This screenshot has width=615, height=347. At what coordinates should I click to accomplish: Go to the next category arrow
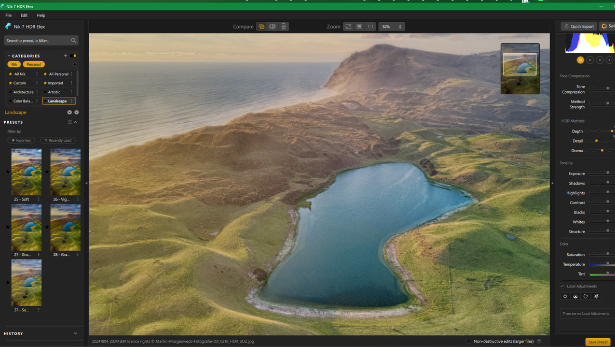[76, 112]
